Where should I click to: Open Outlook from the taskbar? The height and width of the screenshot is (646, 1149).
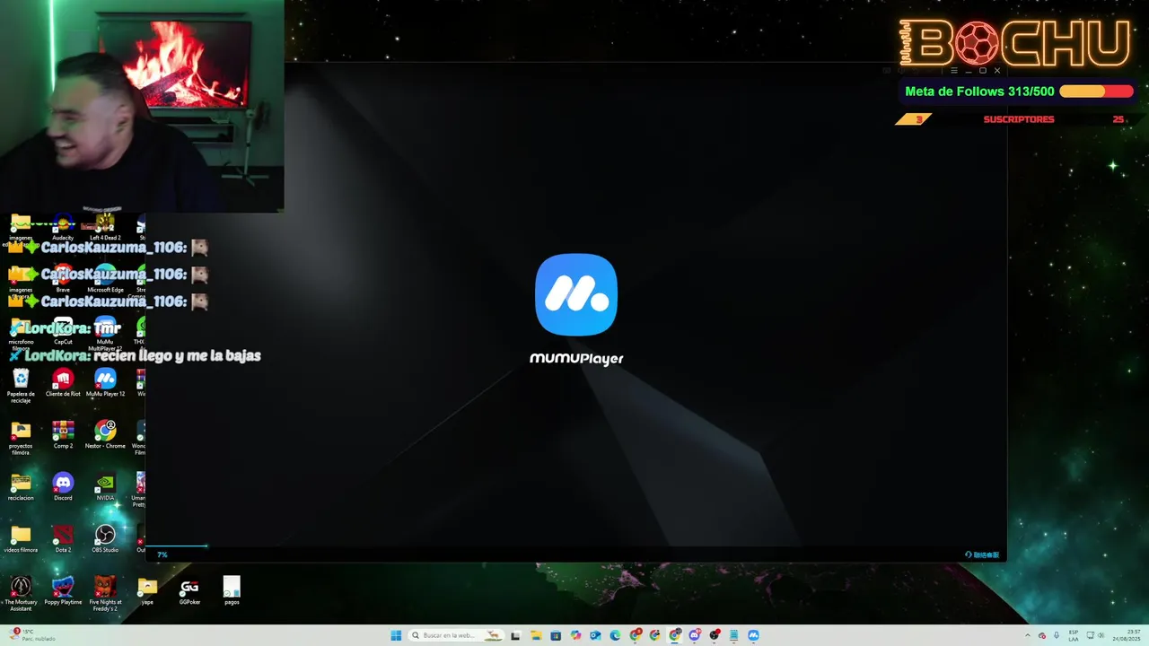click(595, 635)
